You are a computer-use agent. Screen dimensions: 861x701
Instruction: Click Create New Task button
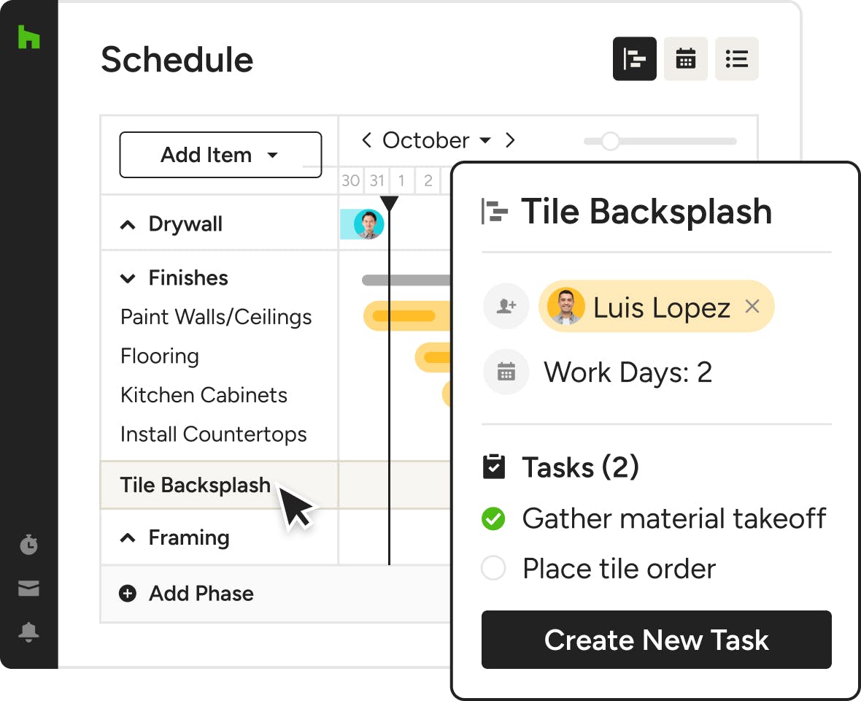coord(656,640)
